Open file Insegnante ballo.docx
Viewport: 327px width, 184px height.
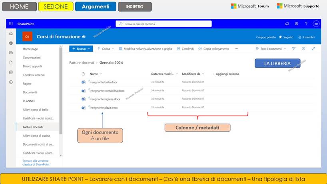point(104,82)
